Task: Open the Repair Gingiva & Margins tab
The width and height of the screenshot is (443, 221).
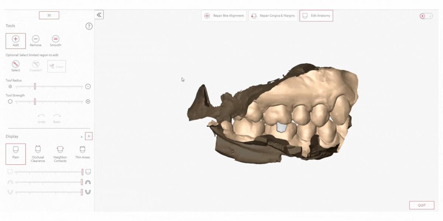Action: (x=273, y=16)
